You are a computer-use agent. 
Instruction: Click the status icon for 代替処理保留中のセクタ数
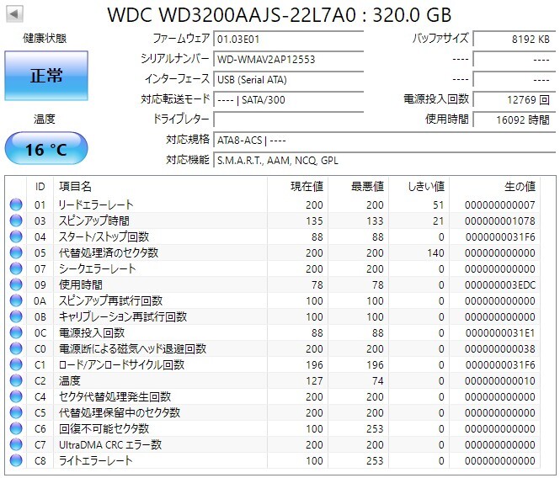(x=16, y=412)
